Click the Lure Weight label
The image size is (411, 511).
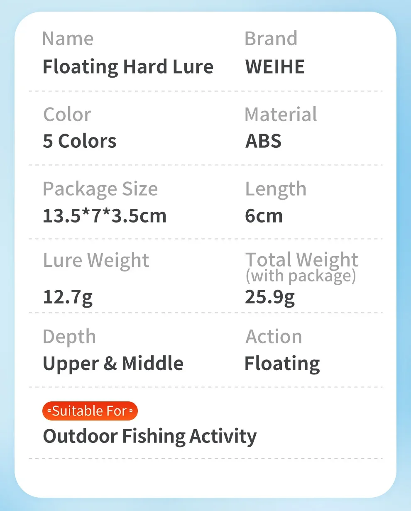click(x=96, y=261)
